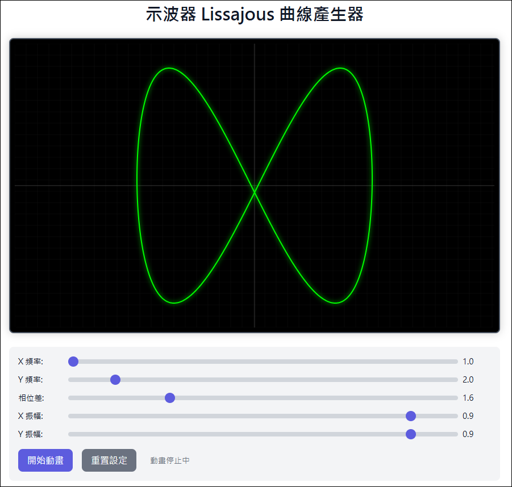This screenshot has height=487, width=512.
Task: Click the Y 振幅 label
Action: pyautogui.click(x=30, y=434)
